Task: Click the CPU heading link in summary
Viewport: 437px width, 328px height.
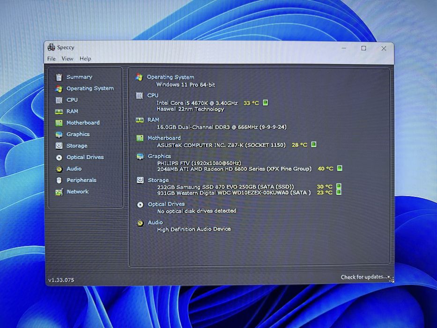Action: coord(153,96)
